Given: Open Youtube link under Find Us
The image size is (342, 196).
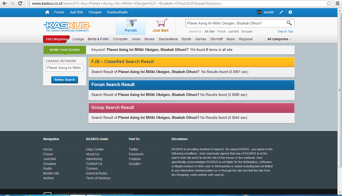Looking at the screenshot, I should (135, 159).
